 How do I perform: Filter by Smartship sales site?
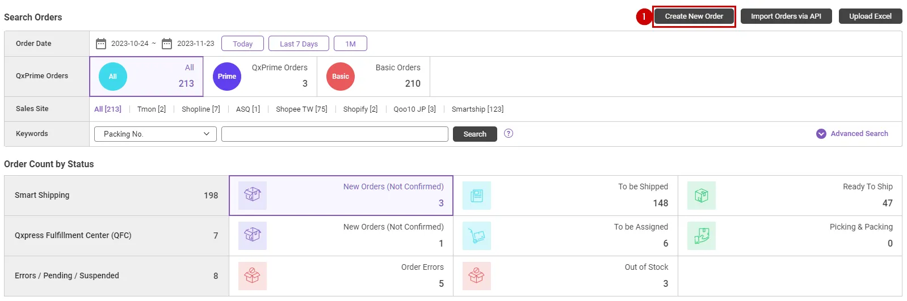(x=477, y=109)
